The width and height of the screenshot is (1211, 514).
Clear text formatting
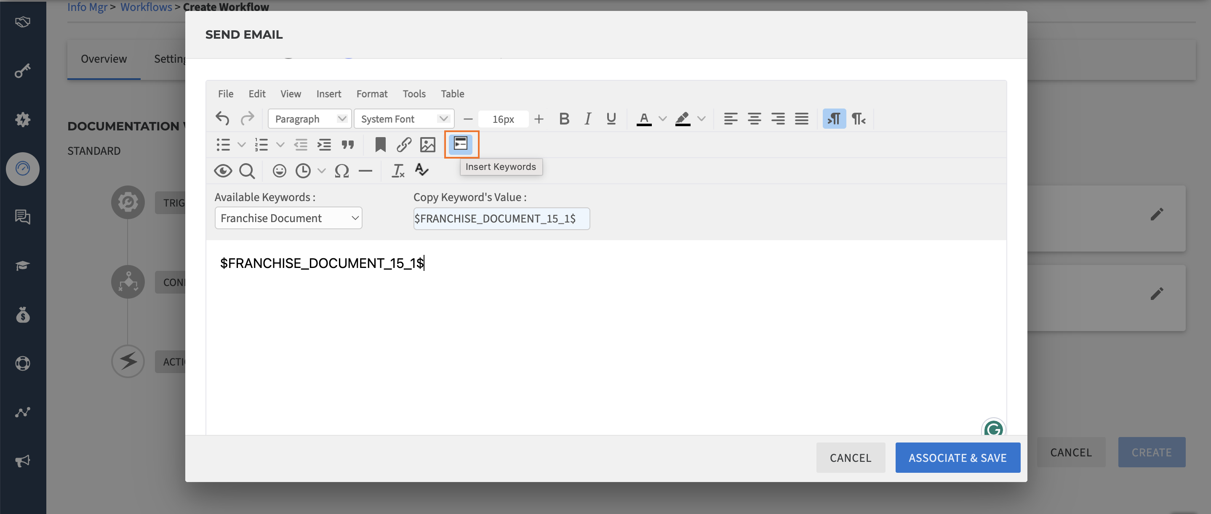pyautogui.click(x=398, y=171)
